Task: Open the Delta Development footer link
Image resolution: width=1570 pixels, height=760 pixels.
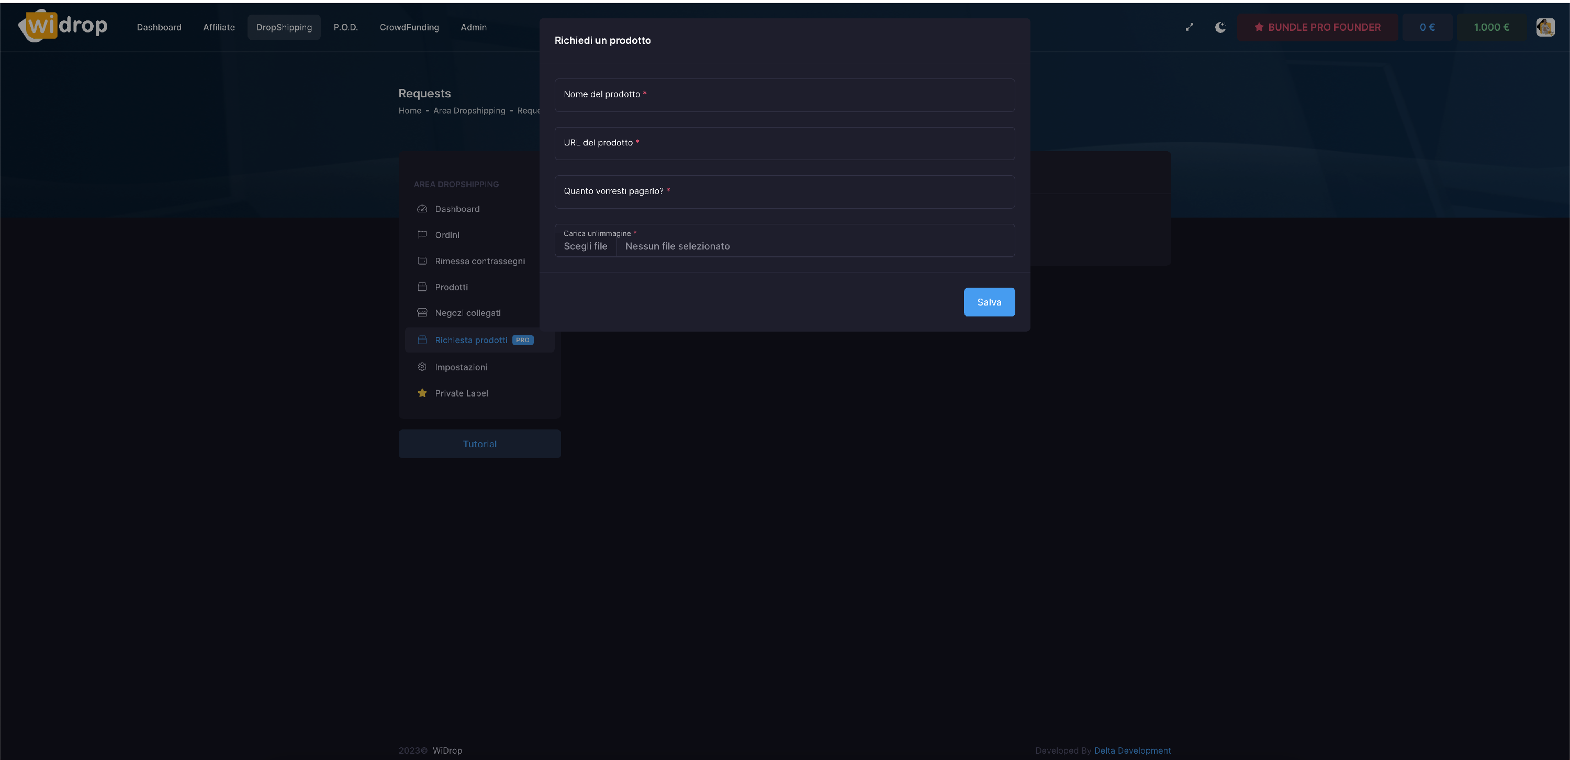Action: point(1132,750)
